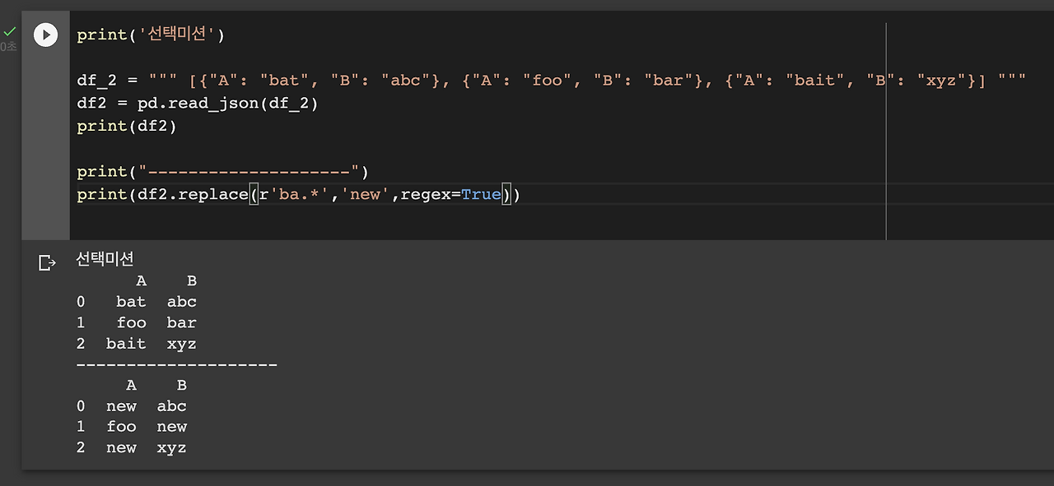Click the 'True' keyword in regex argument
Image resolution: width=1054 pixels, height=486 pixels.
481,195
